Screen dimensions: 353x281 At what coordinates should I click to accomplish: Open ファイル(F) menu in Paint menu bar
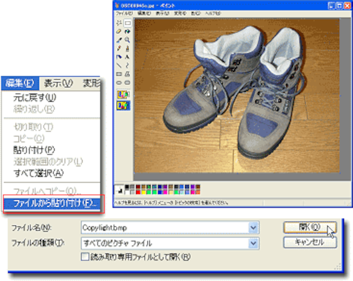point(124,14)
